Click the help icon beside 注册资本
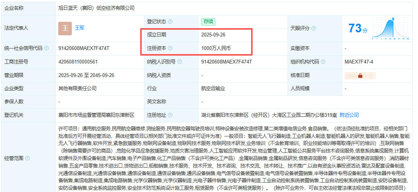 [x=170, y=48]
